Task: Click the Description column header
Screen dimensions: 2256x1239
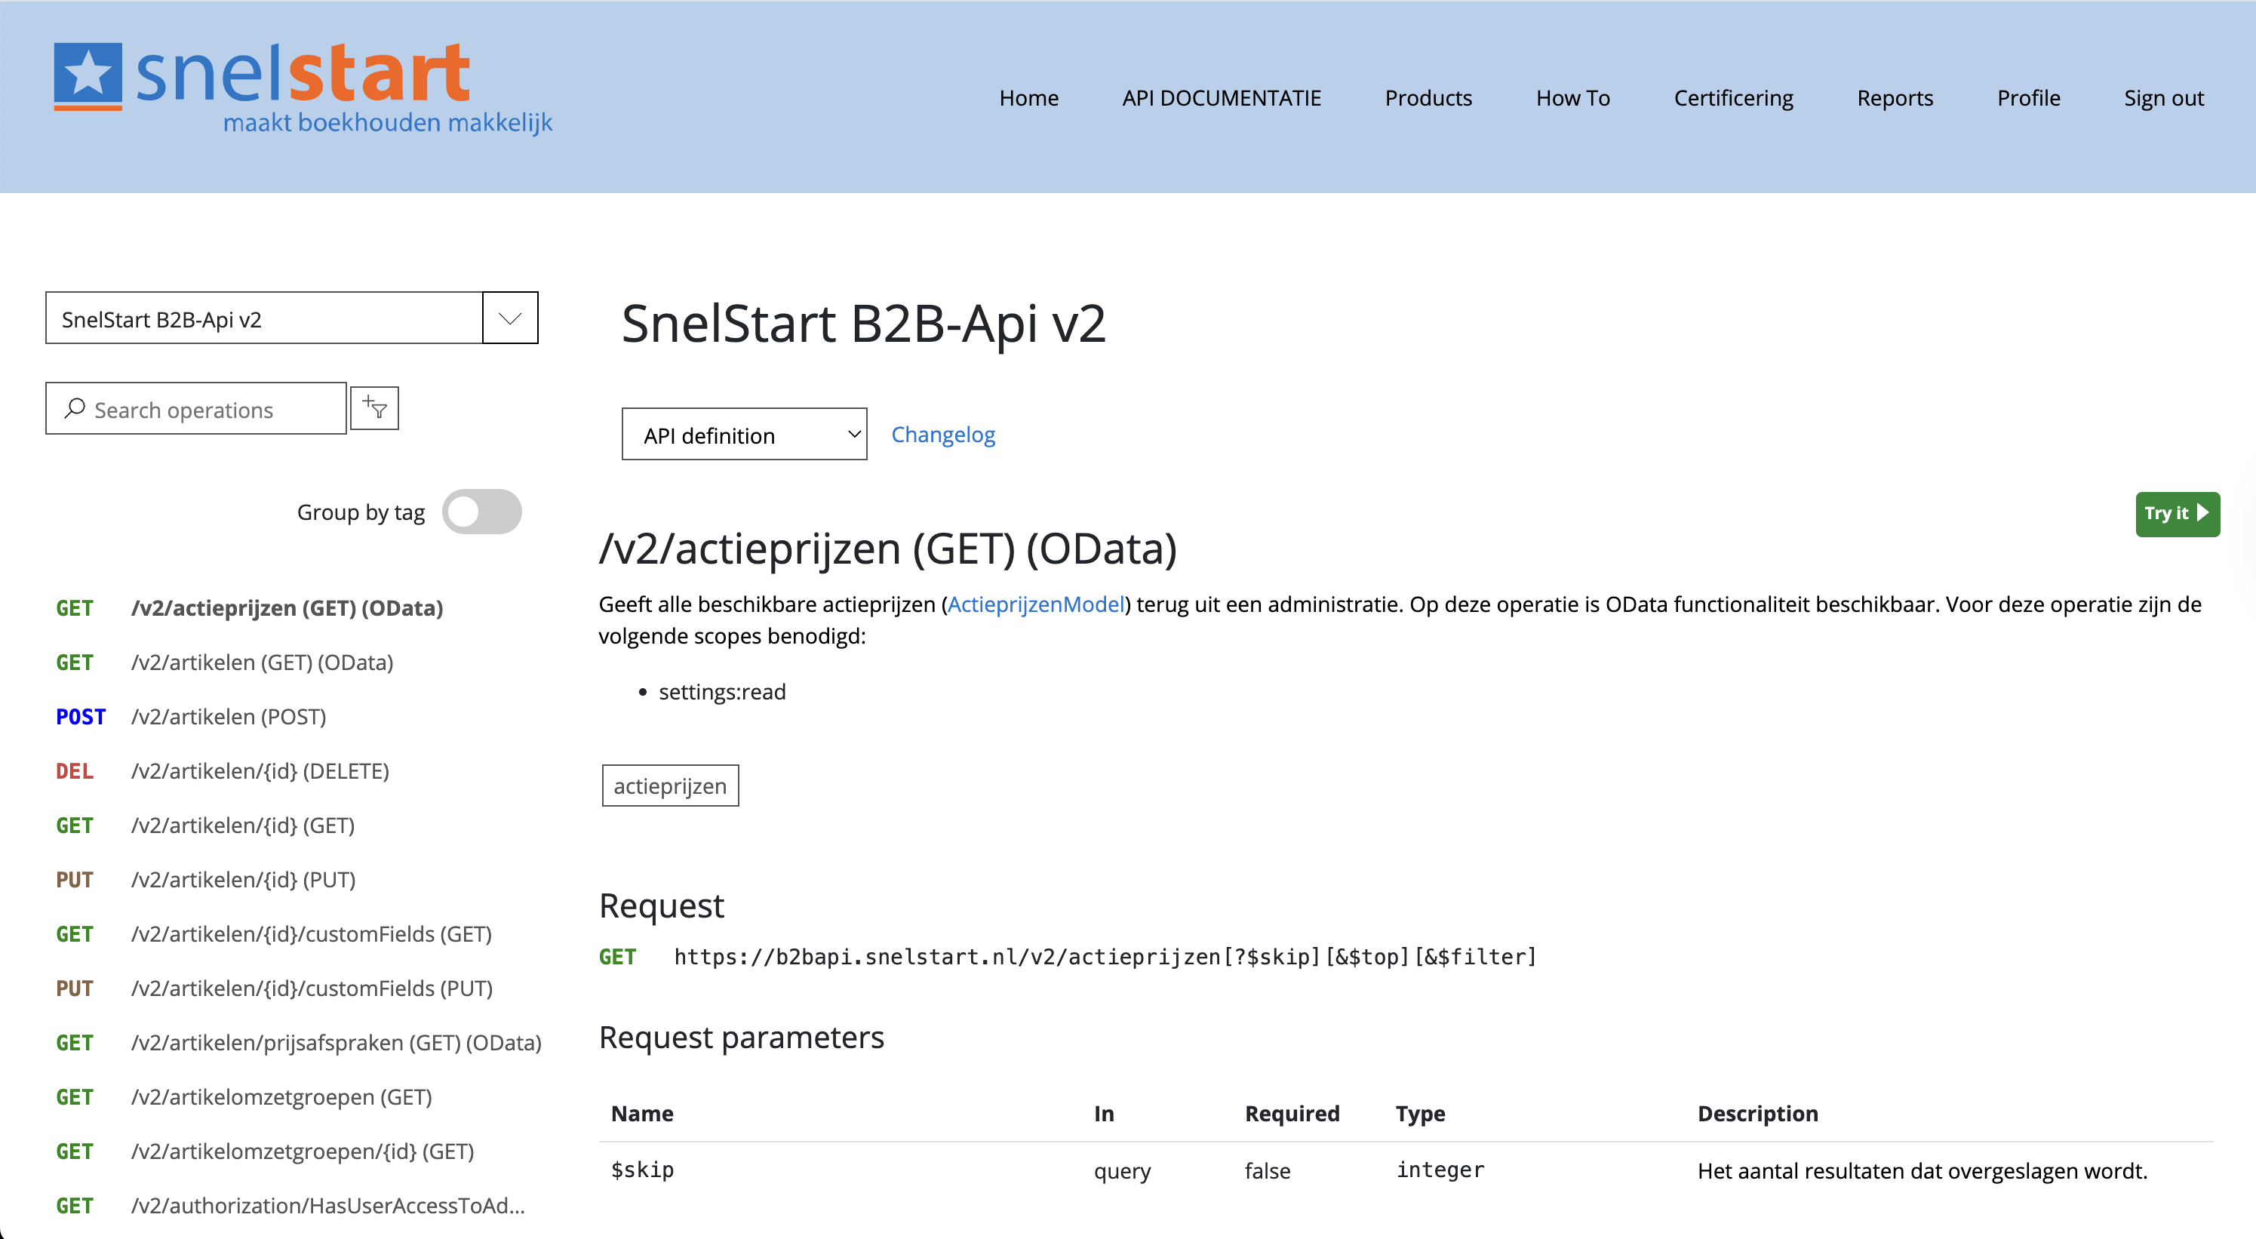Action: [x=1758, y=1113]
